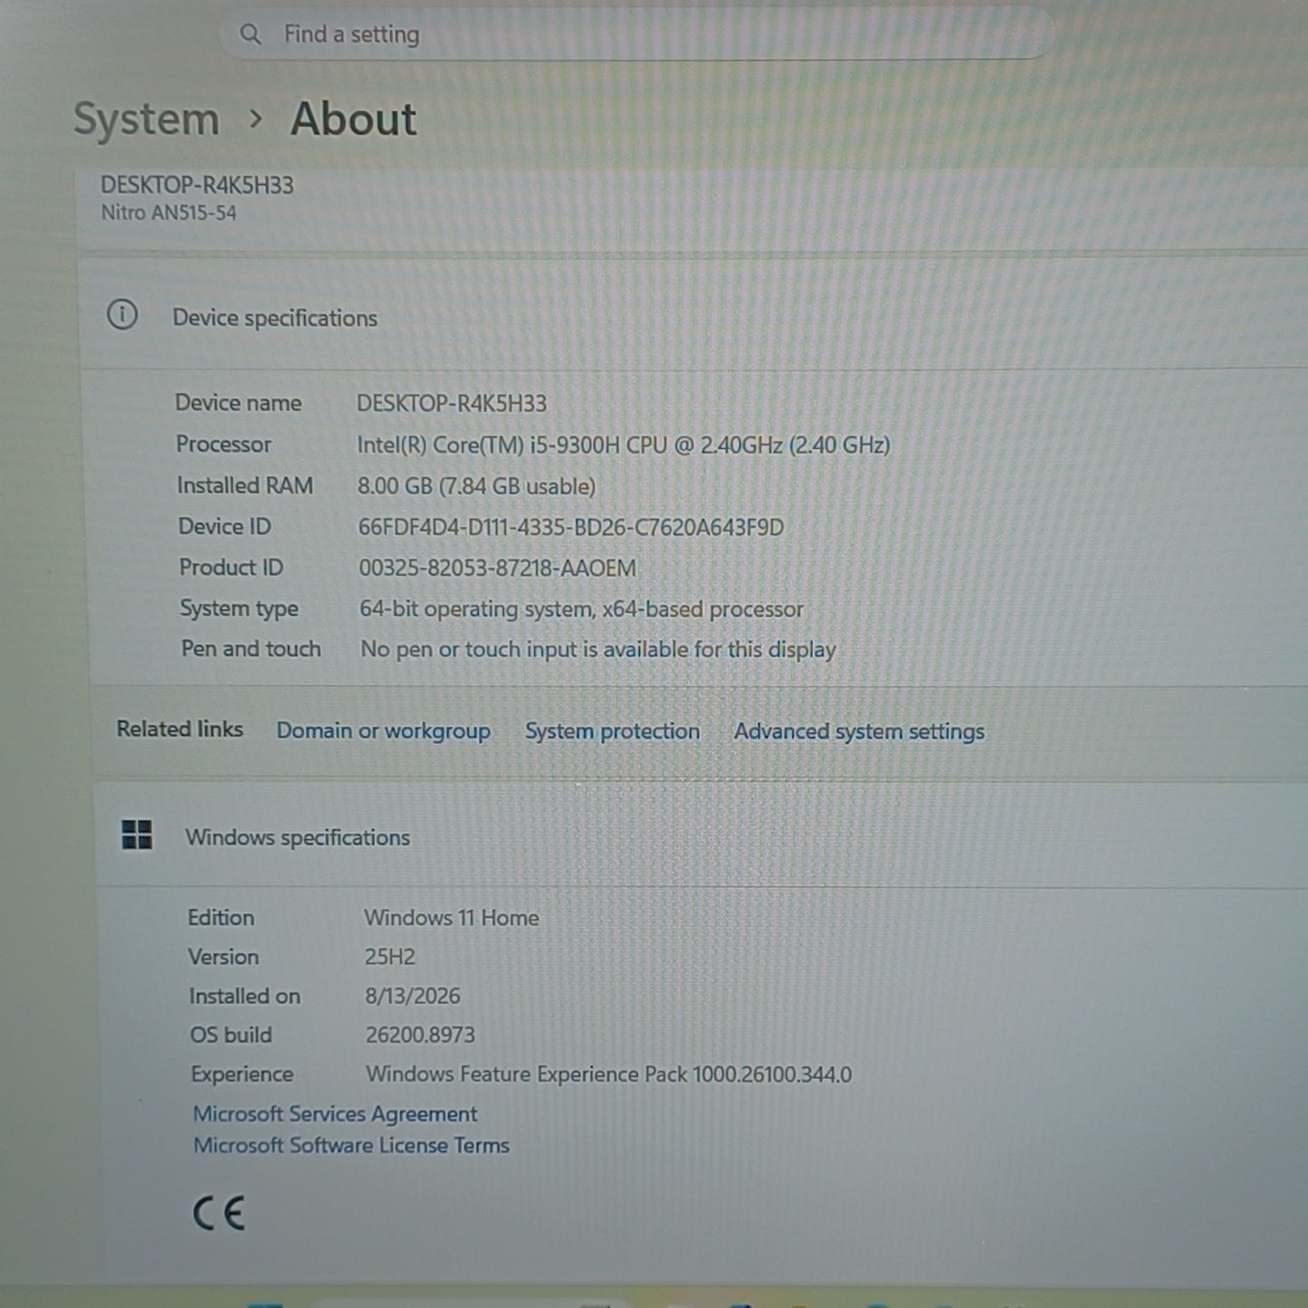The width and height of the screenshot is (1308, 1308).
Task: Select the 'Installed RAM' label
Action: (x=245, y=486)
